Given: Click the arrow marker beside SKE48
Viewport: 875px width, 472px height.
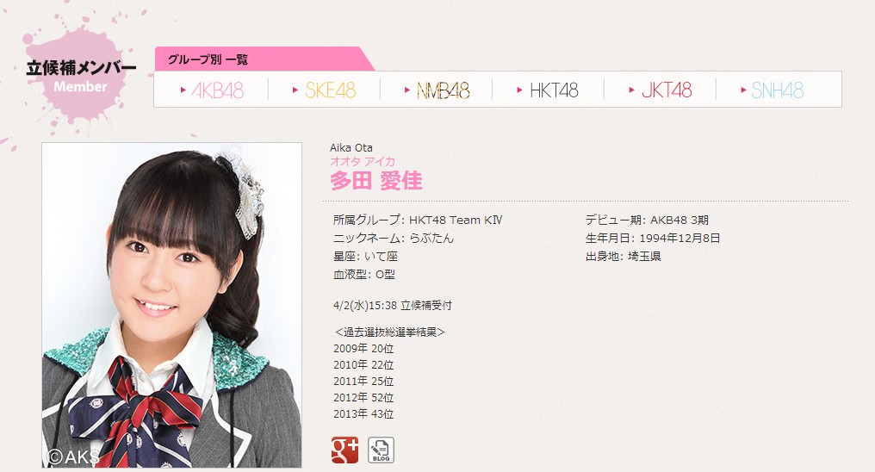Looking at the screenshot, I should pos(295,90).
